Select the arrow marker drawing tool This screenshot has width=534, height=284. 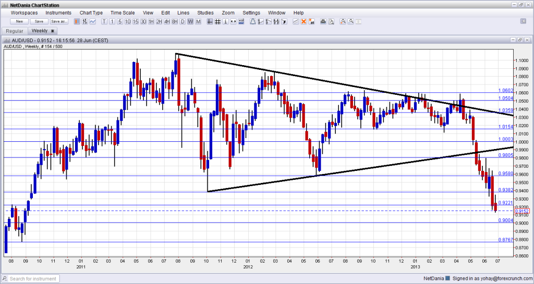tap(284, 21)
